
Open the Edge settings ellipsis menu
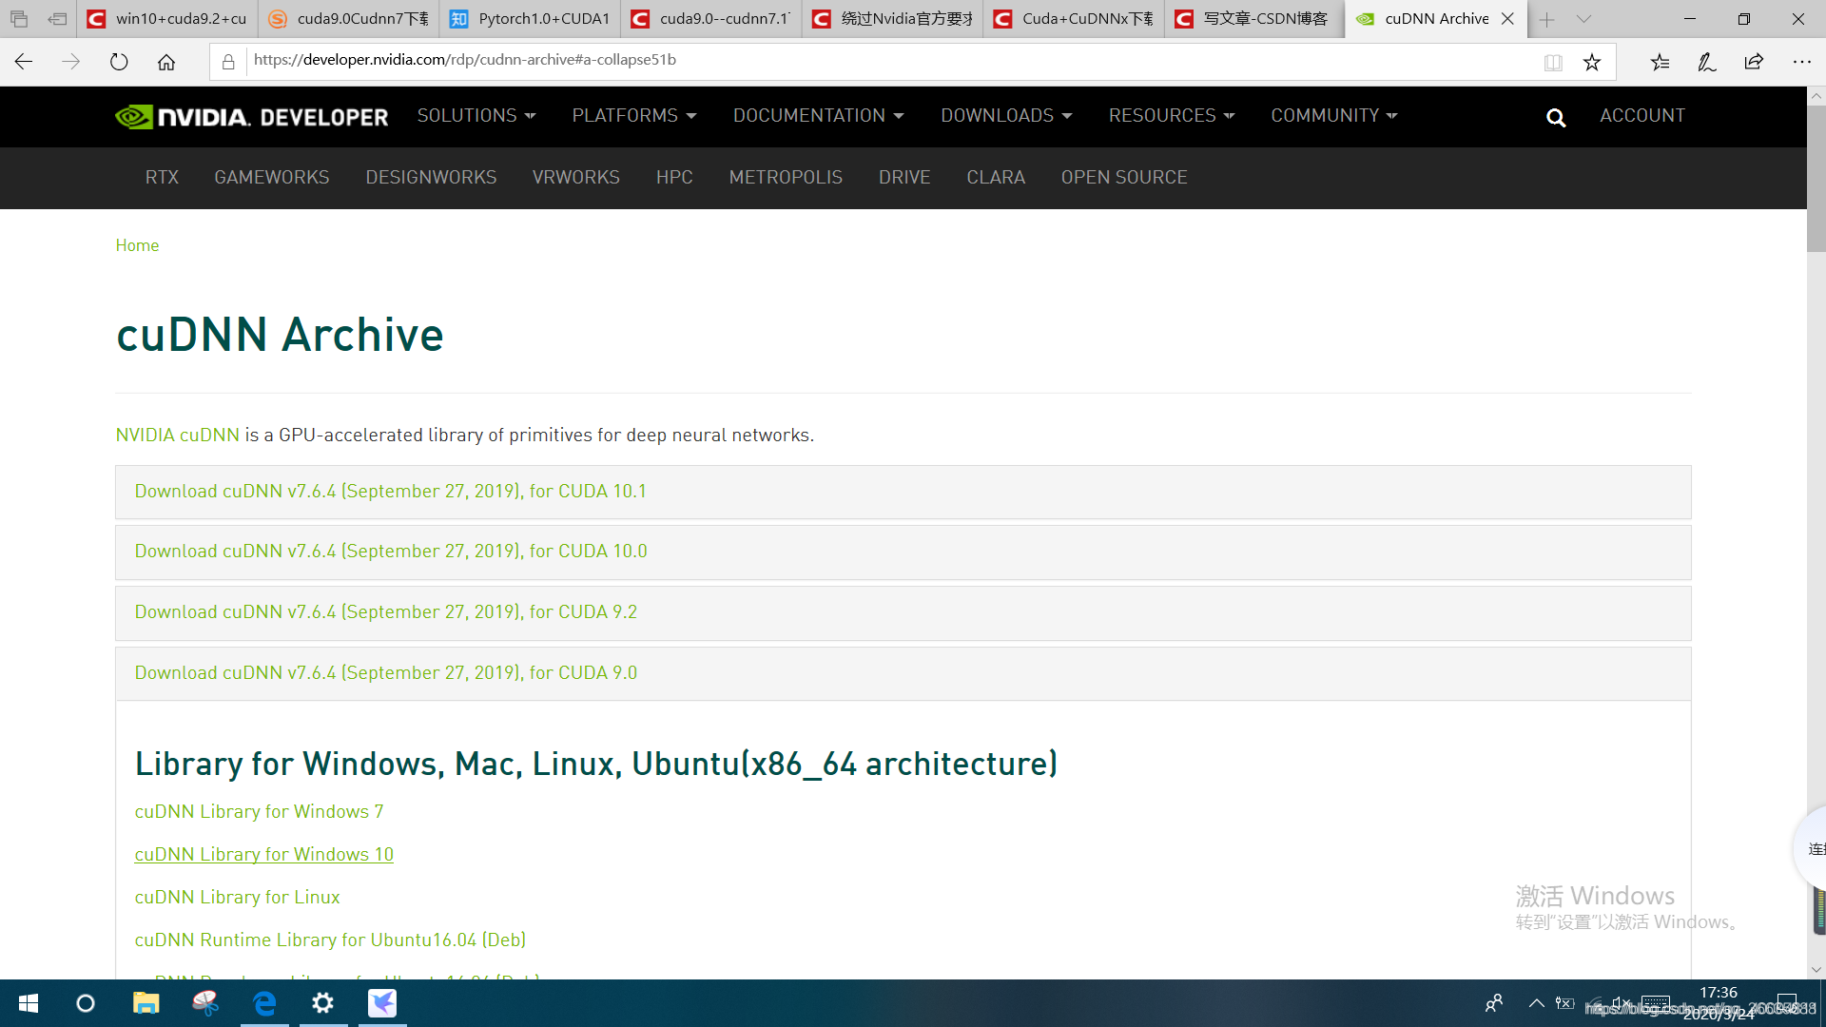[x=1802, y=62]
